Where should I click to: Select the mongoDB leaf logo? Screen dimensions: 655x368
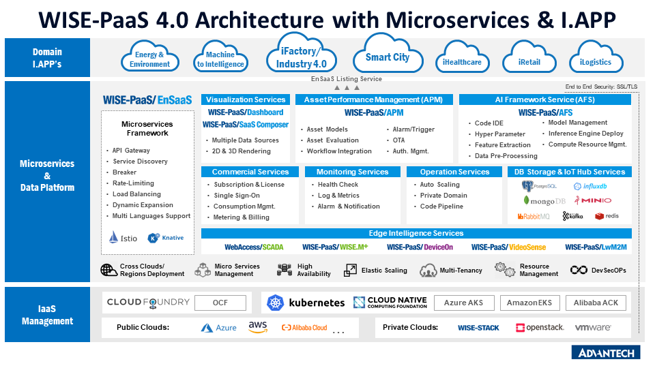[526, 200]
